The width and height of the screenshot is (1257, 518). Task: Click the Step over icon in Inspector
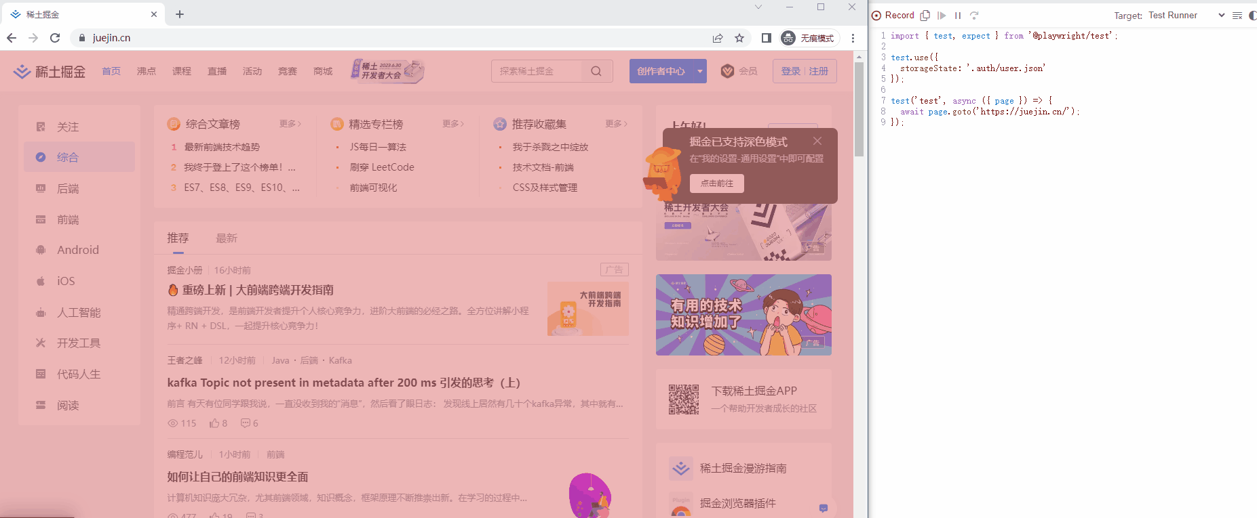pos(974,15)
